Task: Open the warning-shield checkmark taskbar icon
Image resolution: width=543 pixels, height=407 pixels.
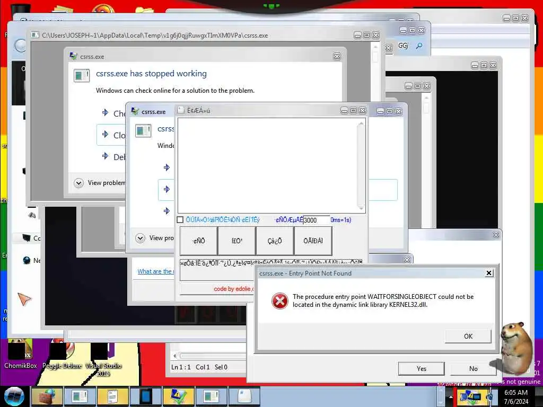Action: tap(178, 396)
